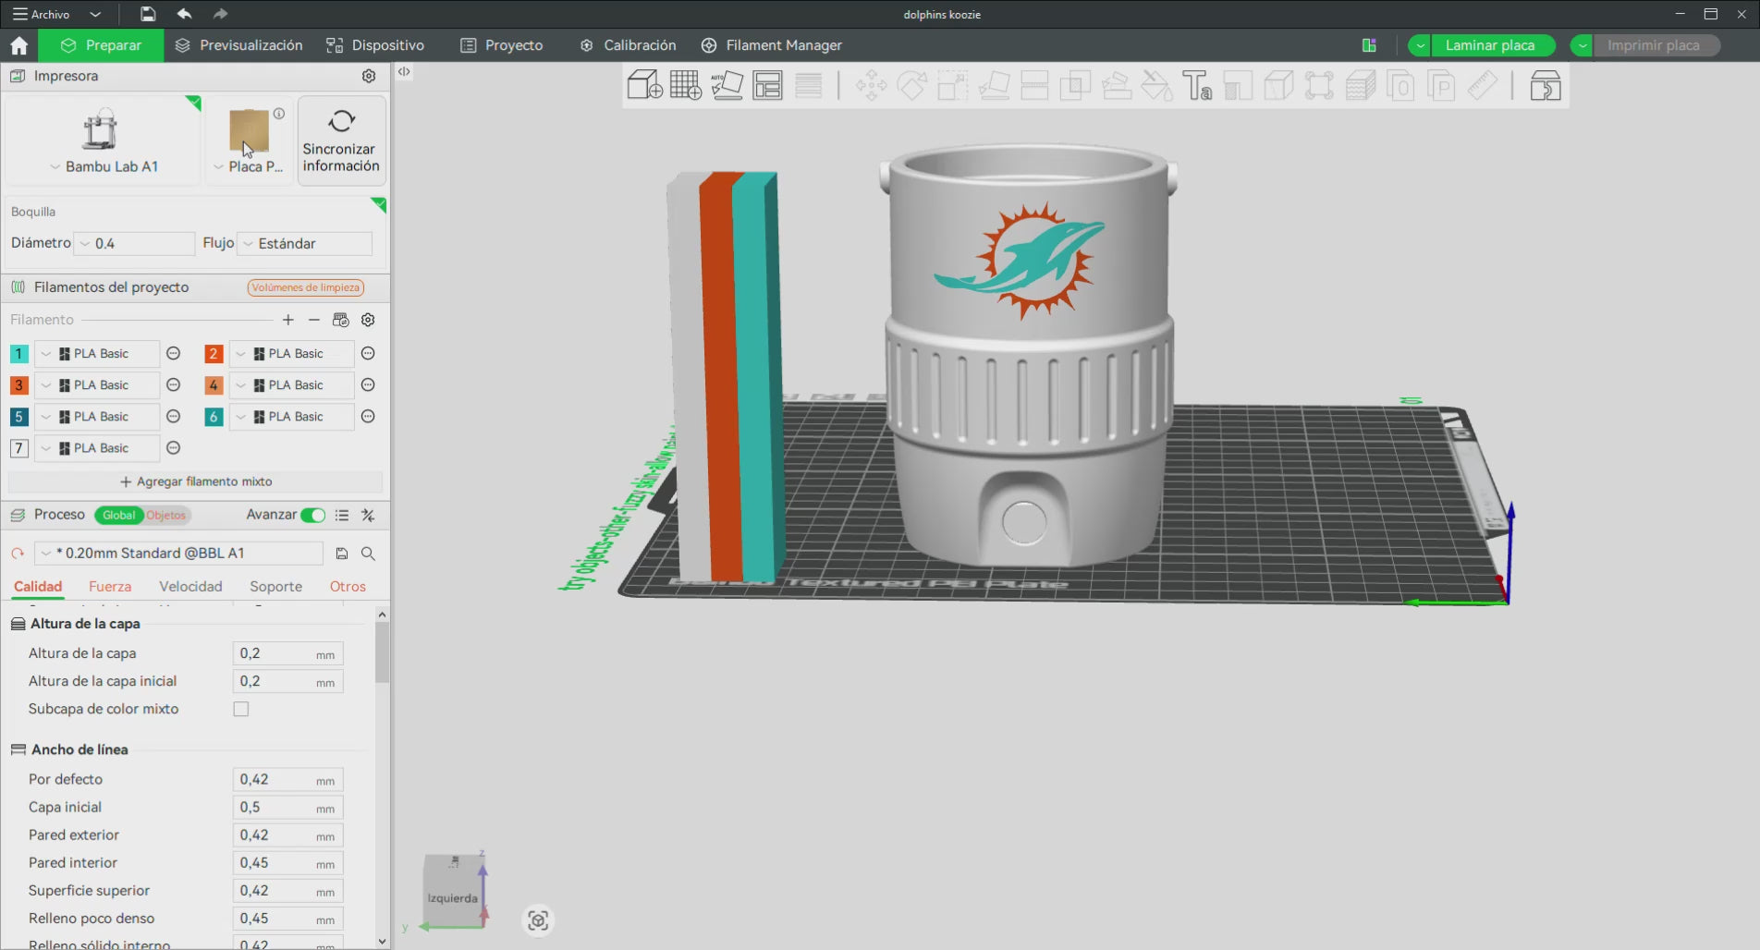Click the Add object cube icon
The width and height of the screenshot is (1760, 950).
pos(644,86)
